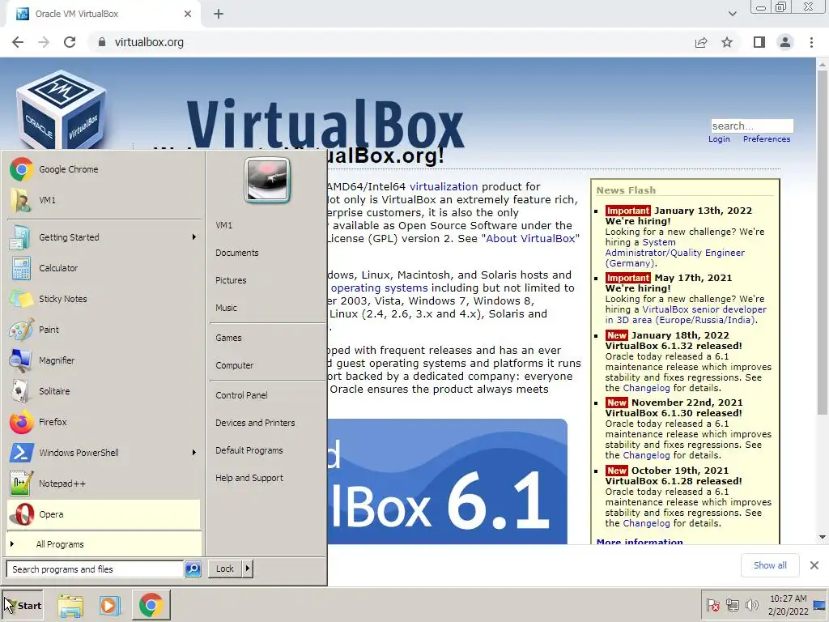Open the Login link
The width and height of the screenshot is (829, 622).
[x=719, y=139]
